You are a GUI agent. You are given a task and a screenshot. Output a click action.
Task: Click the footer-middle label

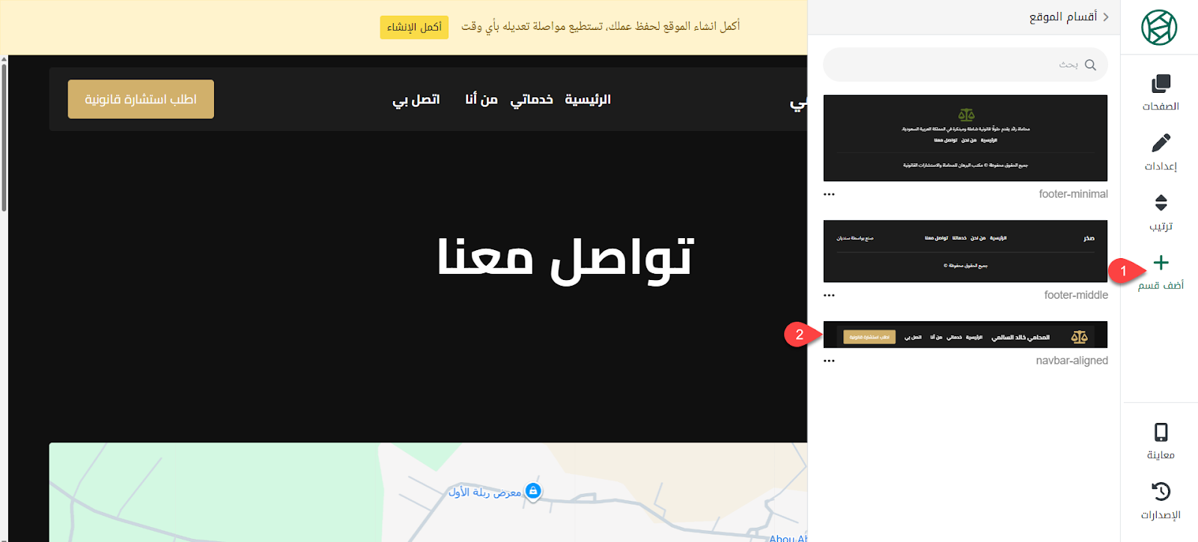coord(1076,295)
